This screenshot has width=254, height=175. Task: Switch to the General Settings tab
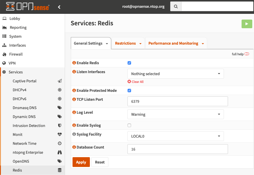pyautogui.click(x=88, y=43)
